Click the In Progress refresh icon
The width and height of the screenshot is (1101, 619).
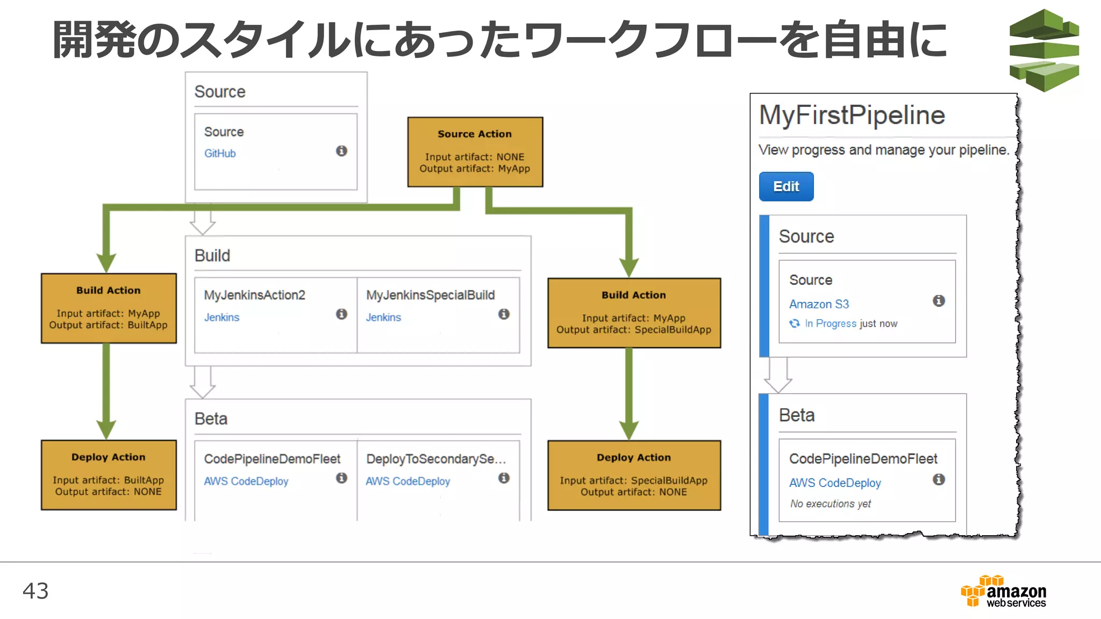(795, 323)
